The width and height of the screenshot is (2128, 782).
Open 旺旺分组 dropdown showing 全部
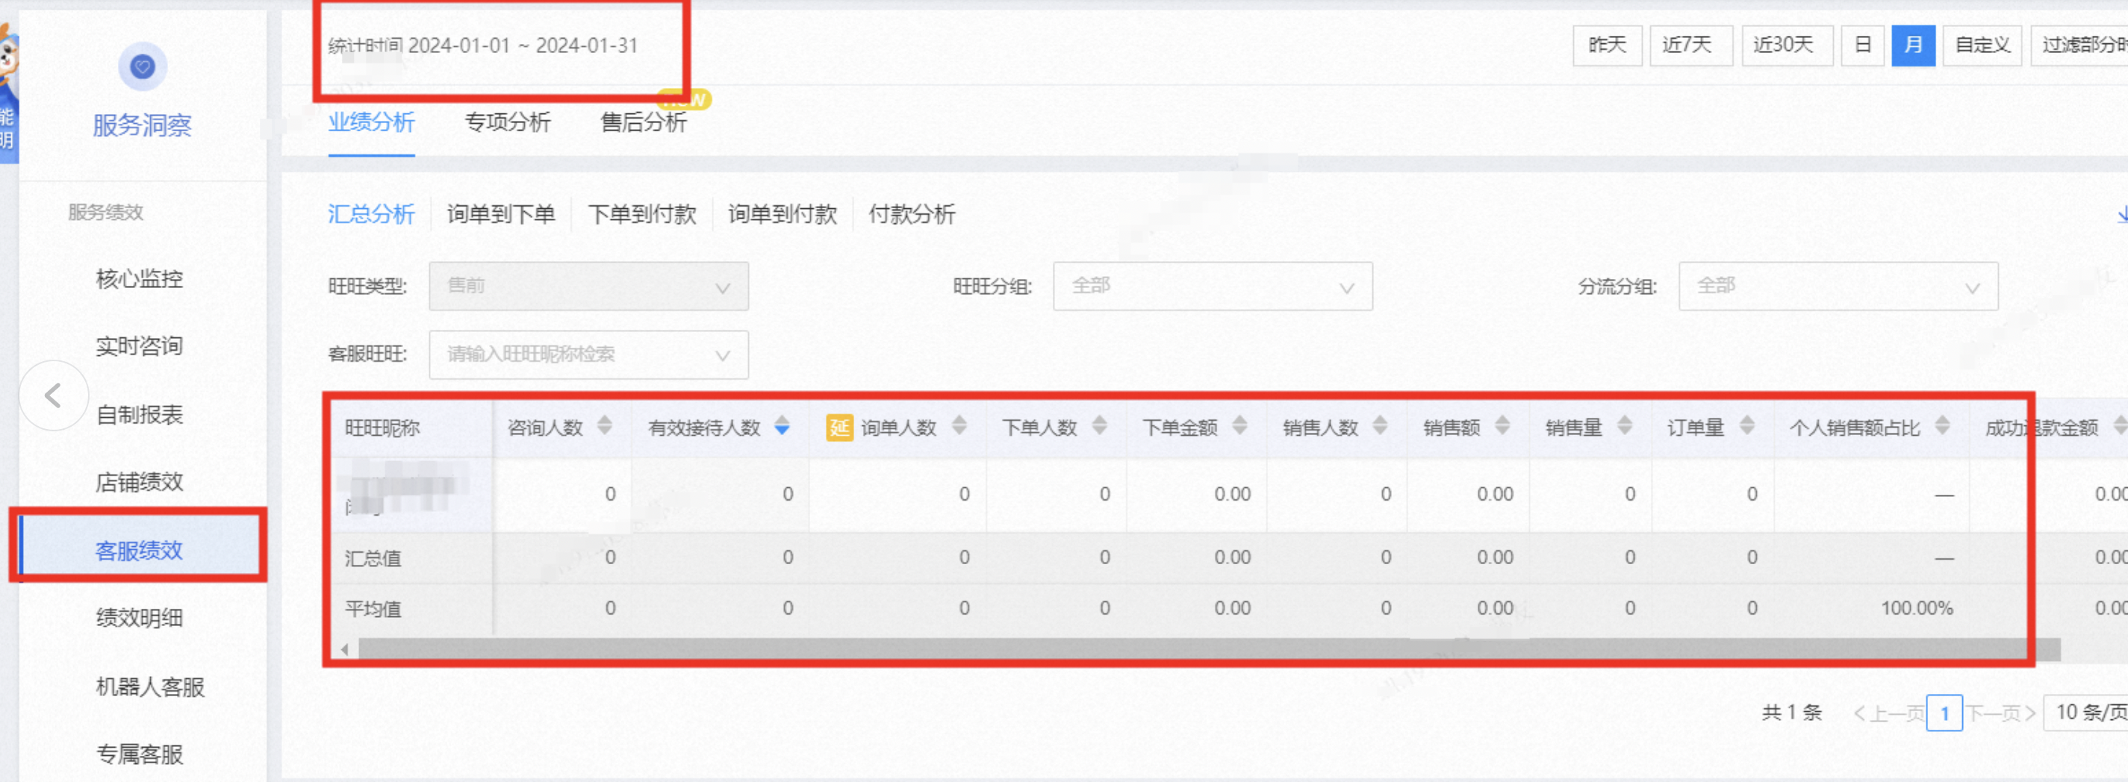coord(1213,287)
